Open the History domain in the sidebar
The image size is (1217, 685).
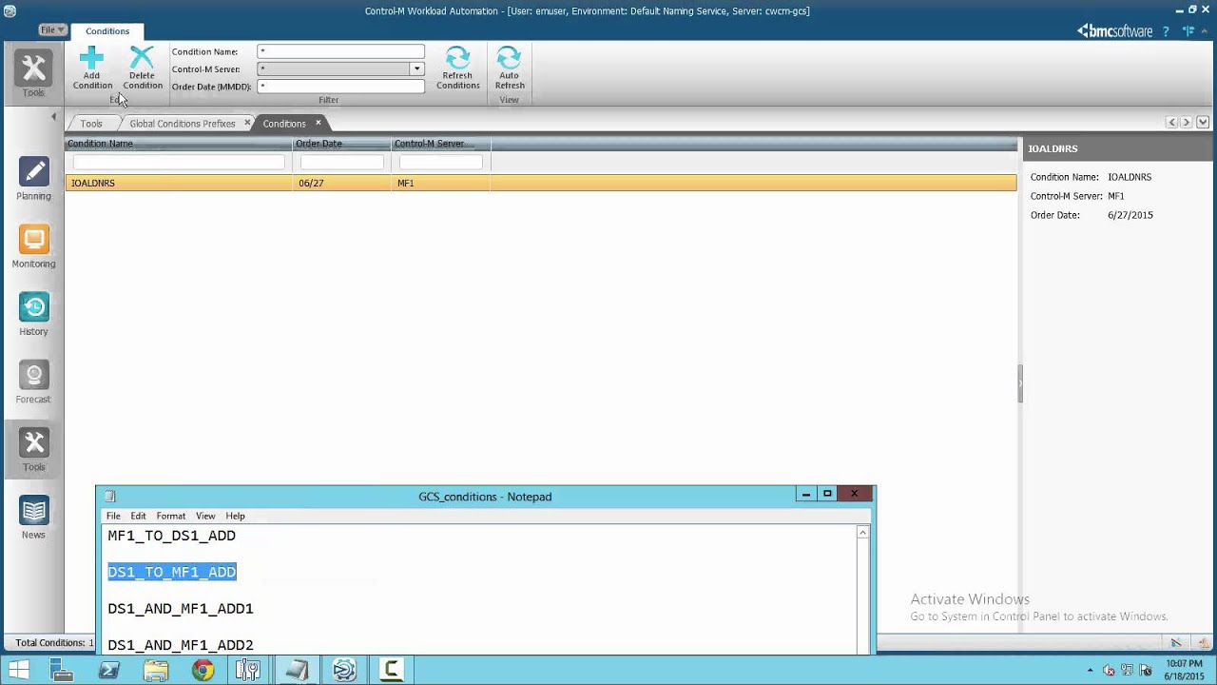point(33,314)
